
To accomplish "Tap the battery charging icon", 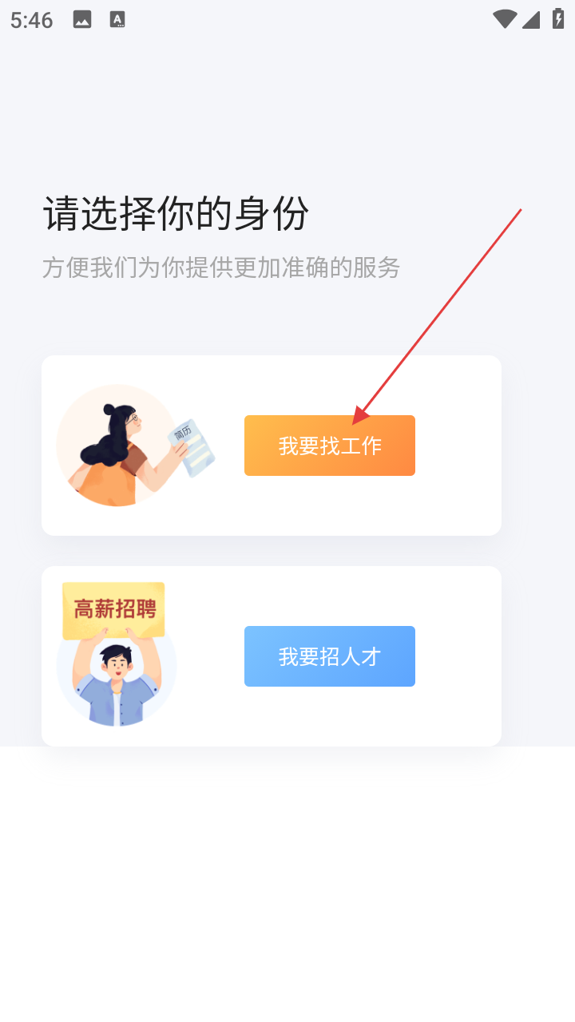I will click(x=558, y=19).
